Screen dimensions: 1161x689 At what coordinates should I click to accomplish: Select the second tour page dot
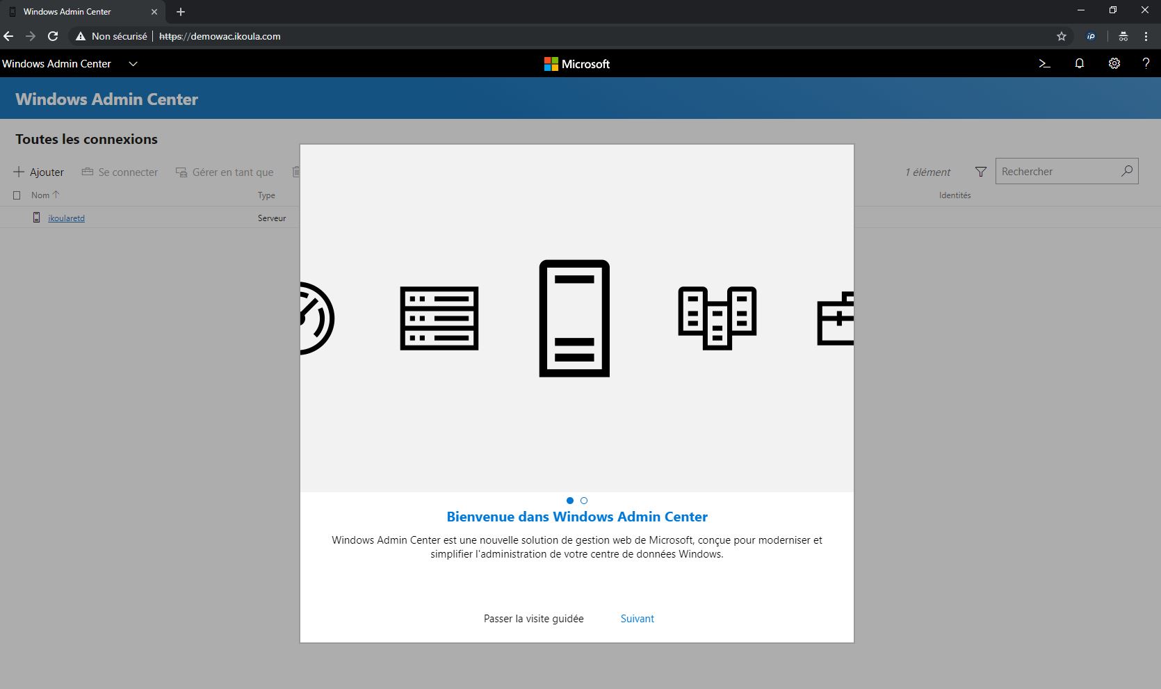pos(584,501)
